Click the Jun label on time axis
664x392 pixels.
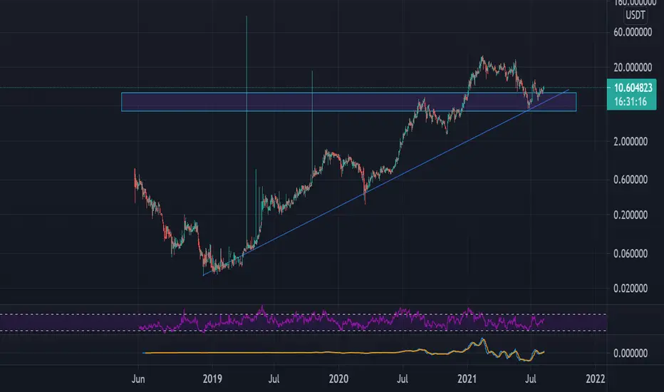point(138,379)
